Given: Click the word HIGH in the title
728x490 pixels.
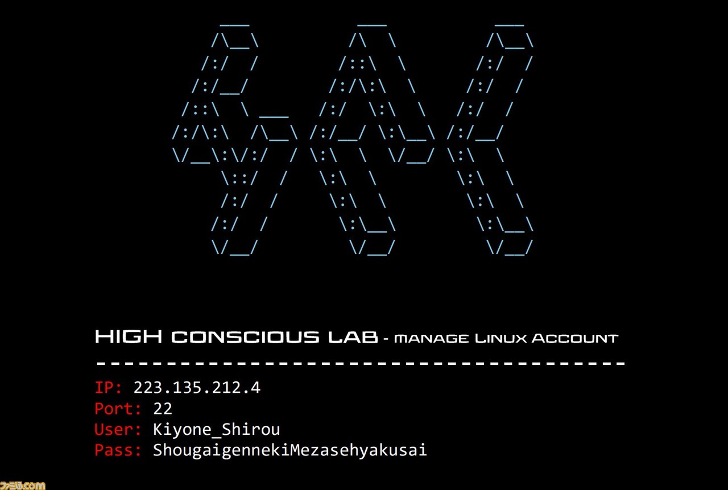Looking at the screenshot, I should (129, 337).
